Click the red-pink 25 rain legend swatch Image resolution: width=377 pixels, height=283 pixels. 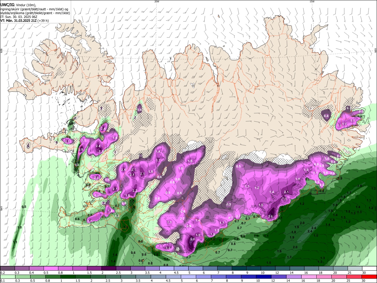tap(353, 277)
